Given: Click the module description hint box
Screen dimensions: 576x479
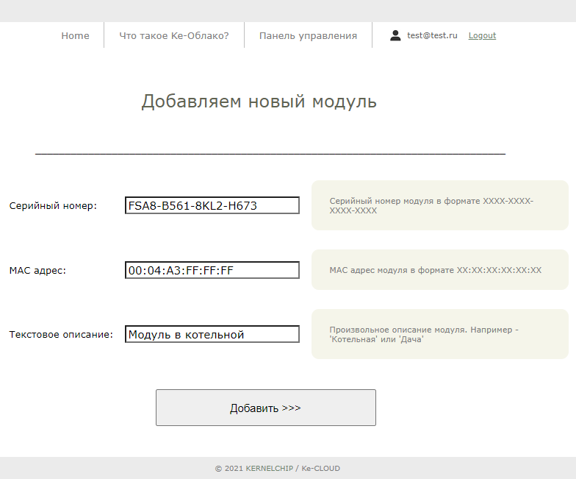Looking at the screenshot, I should coord(439,334).
